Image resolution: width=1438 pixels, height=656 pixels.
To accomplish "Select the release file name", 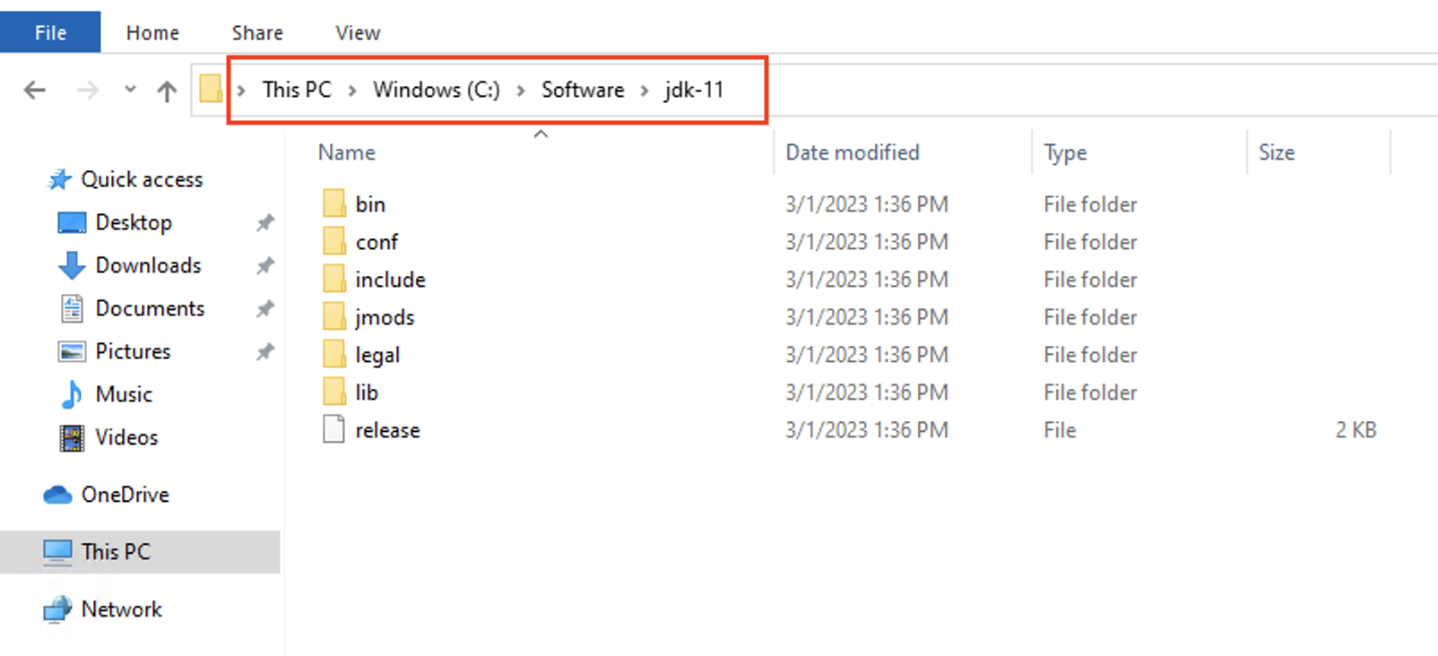I will (x=387, y=430).
